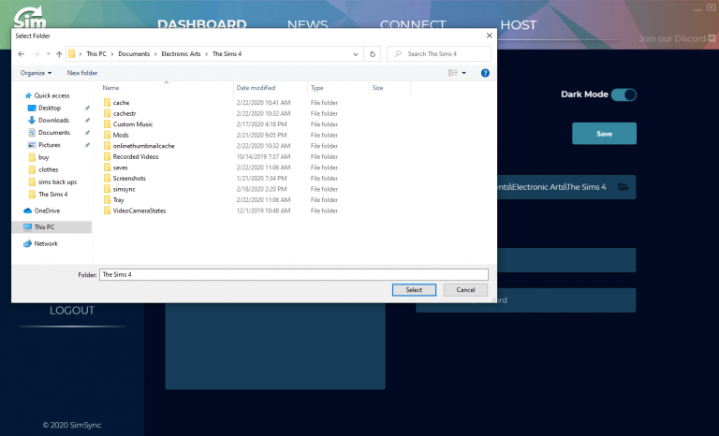
Task: Open SimSync folder browse icon
Action: click(623, 187)
